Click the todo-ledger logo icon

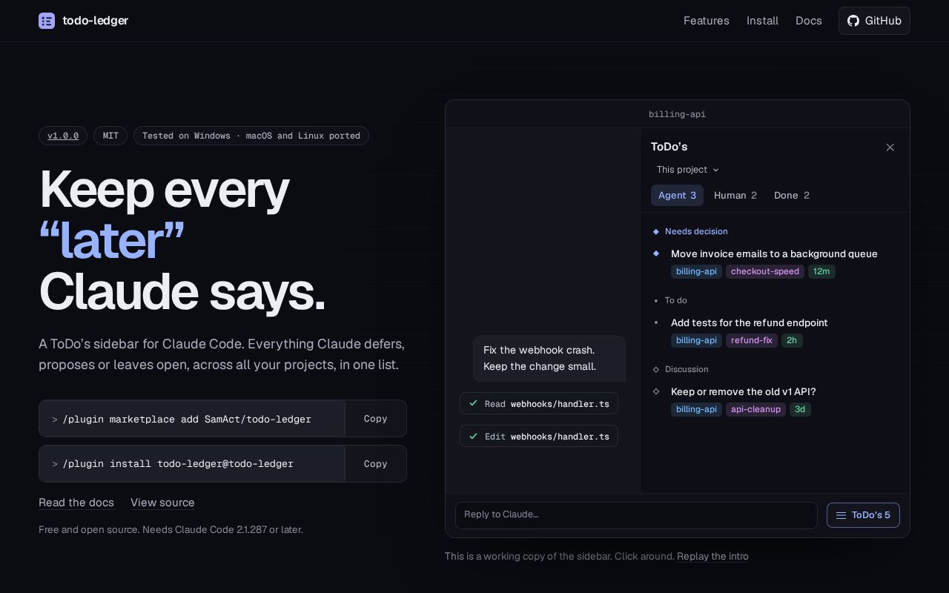point(47,21)
